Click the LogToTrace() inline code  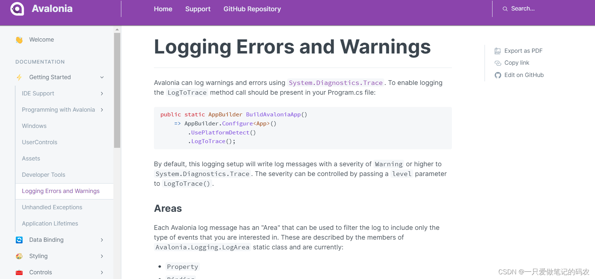(x=187, y=184)
